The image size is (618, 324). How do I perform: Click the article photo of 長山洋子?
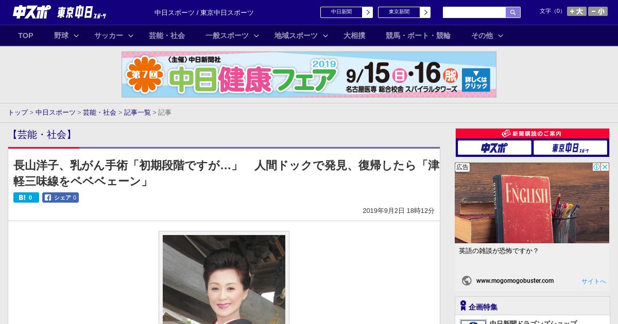(x=224, y=279)
